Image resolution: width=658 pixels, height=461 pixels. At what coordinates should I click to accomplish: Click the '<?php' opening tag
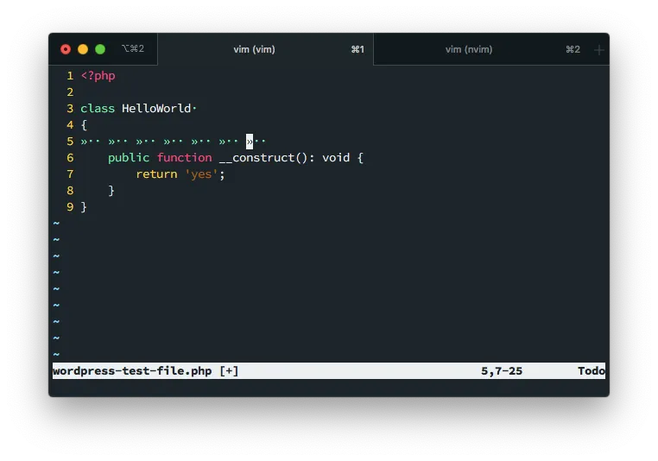(x=98, y=76)
